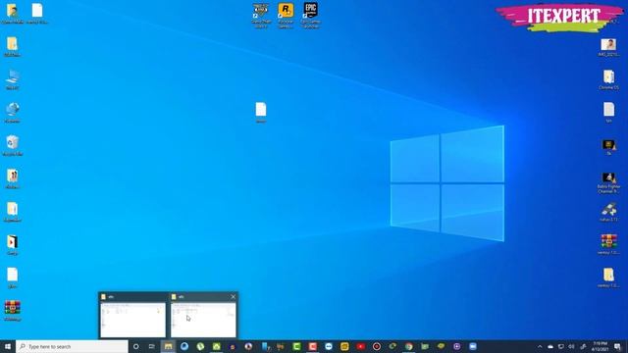Image resolution: width=628 pixels, height=353 pixels.
Task: Show hidden system tray icons
Action: [x=540, y=346]
